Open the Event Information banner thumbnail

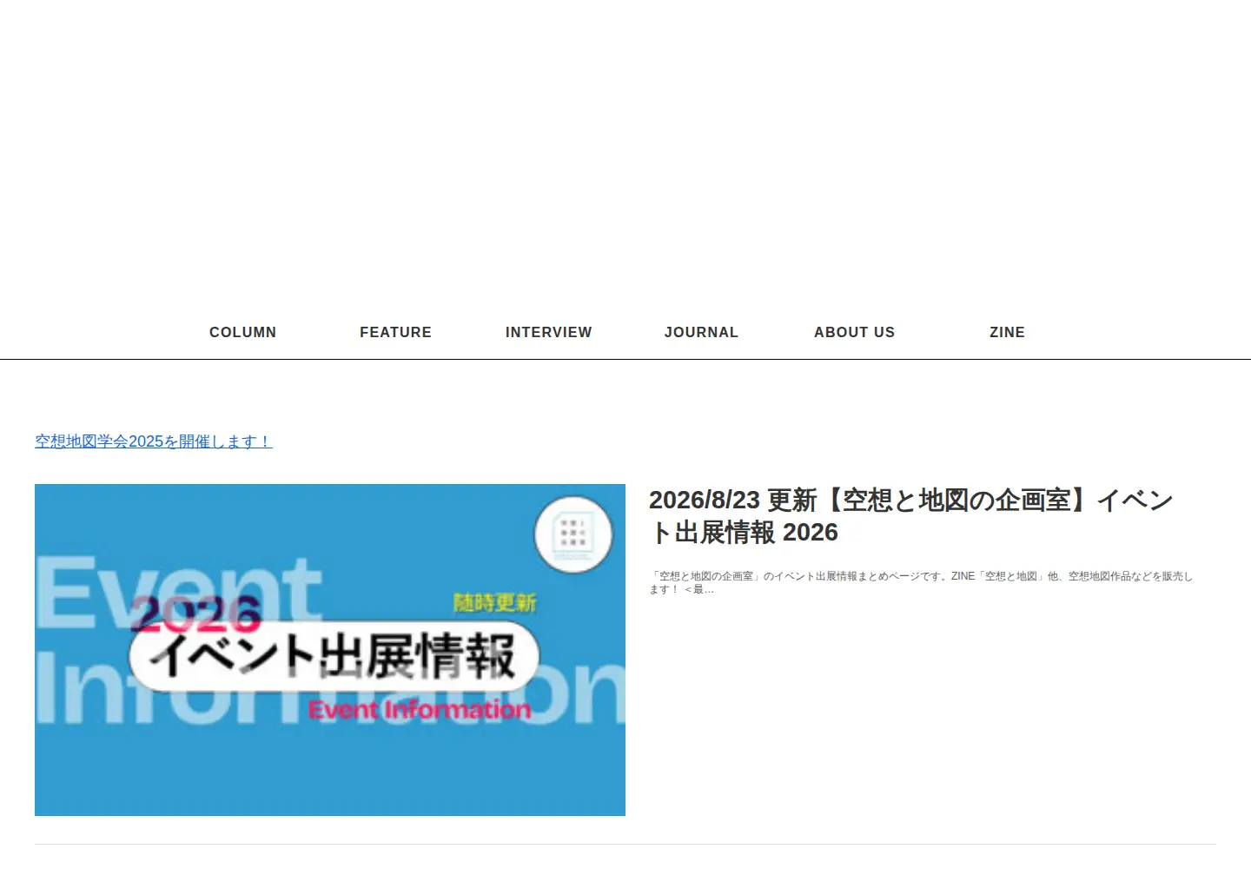click(x=330, y=650)
